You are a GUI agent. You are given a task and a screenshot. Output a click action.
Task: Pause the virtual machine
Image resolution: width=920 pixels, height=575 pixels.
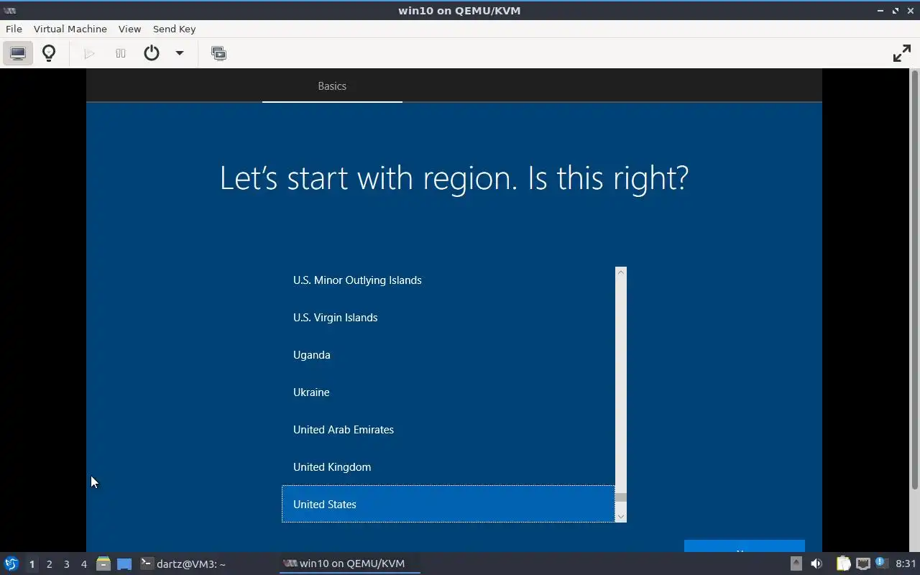click(121, 53)
